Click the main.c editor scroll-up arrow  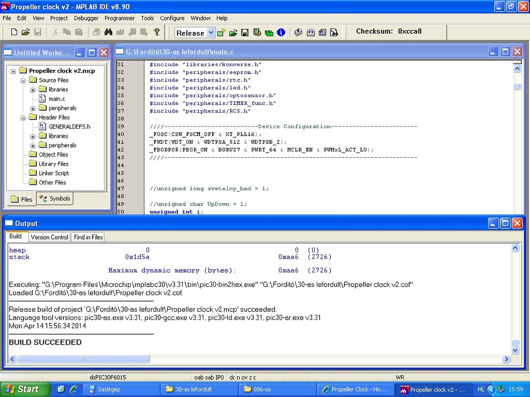pos(517,69)
